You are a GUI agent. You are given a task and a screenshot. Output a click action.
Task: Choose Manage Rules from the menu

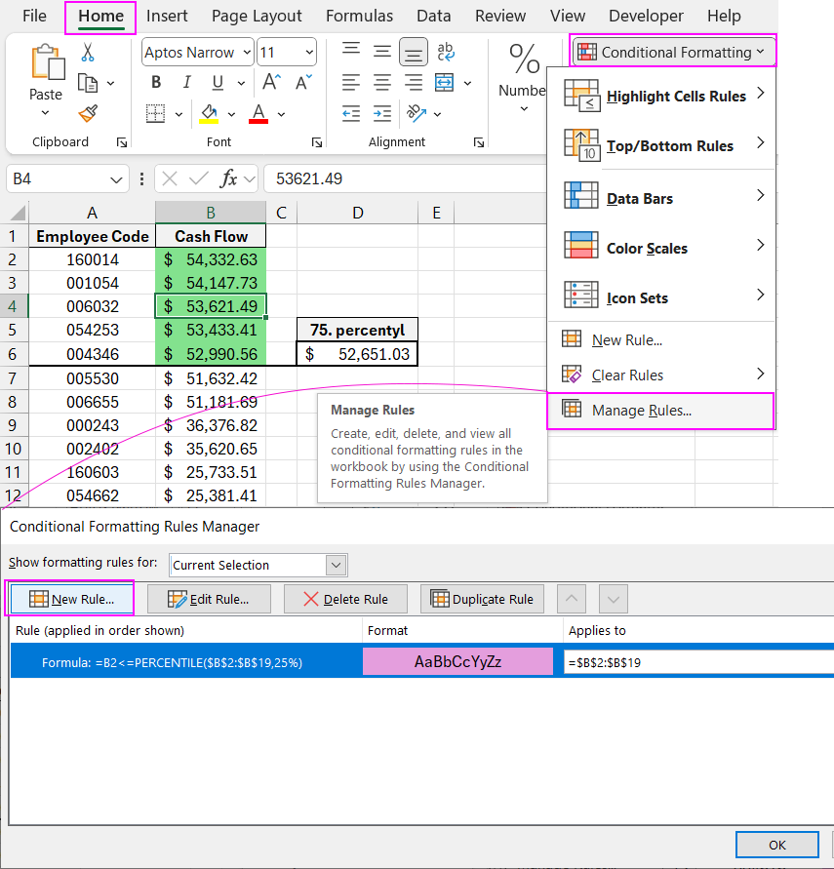(x=641, y=411)
